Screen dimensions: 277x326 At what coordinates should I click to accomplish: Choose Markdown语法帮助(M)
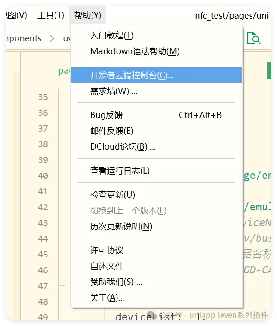[156, 51]
